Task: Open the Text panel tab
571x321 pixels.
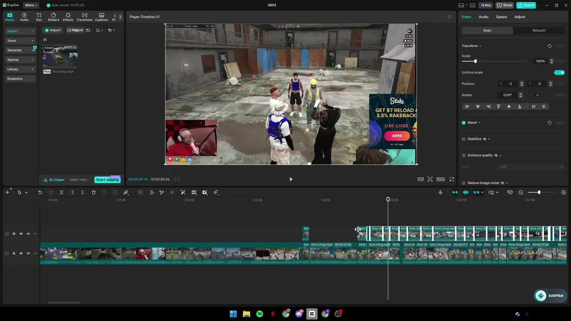Action: [x=39, y=17]
